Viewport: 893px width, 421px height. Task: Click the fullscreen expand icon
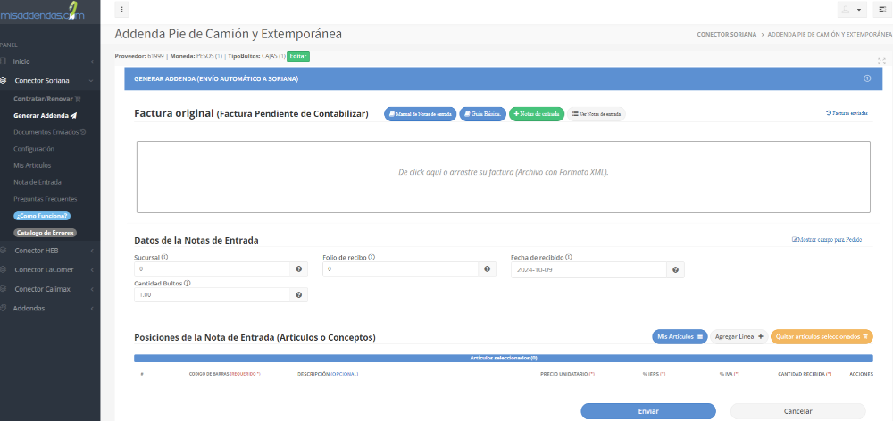point(881,62)
